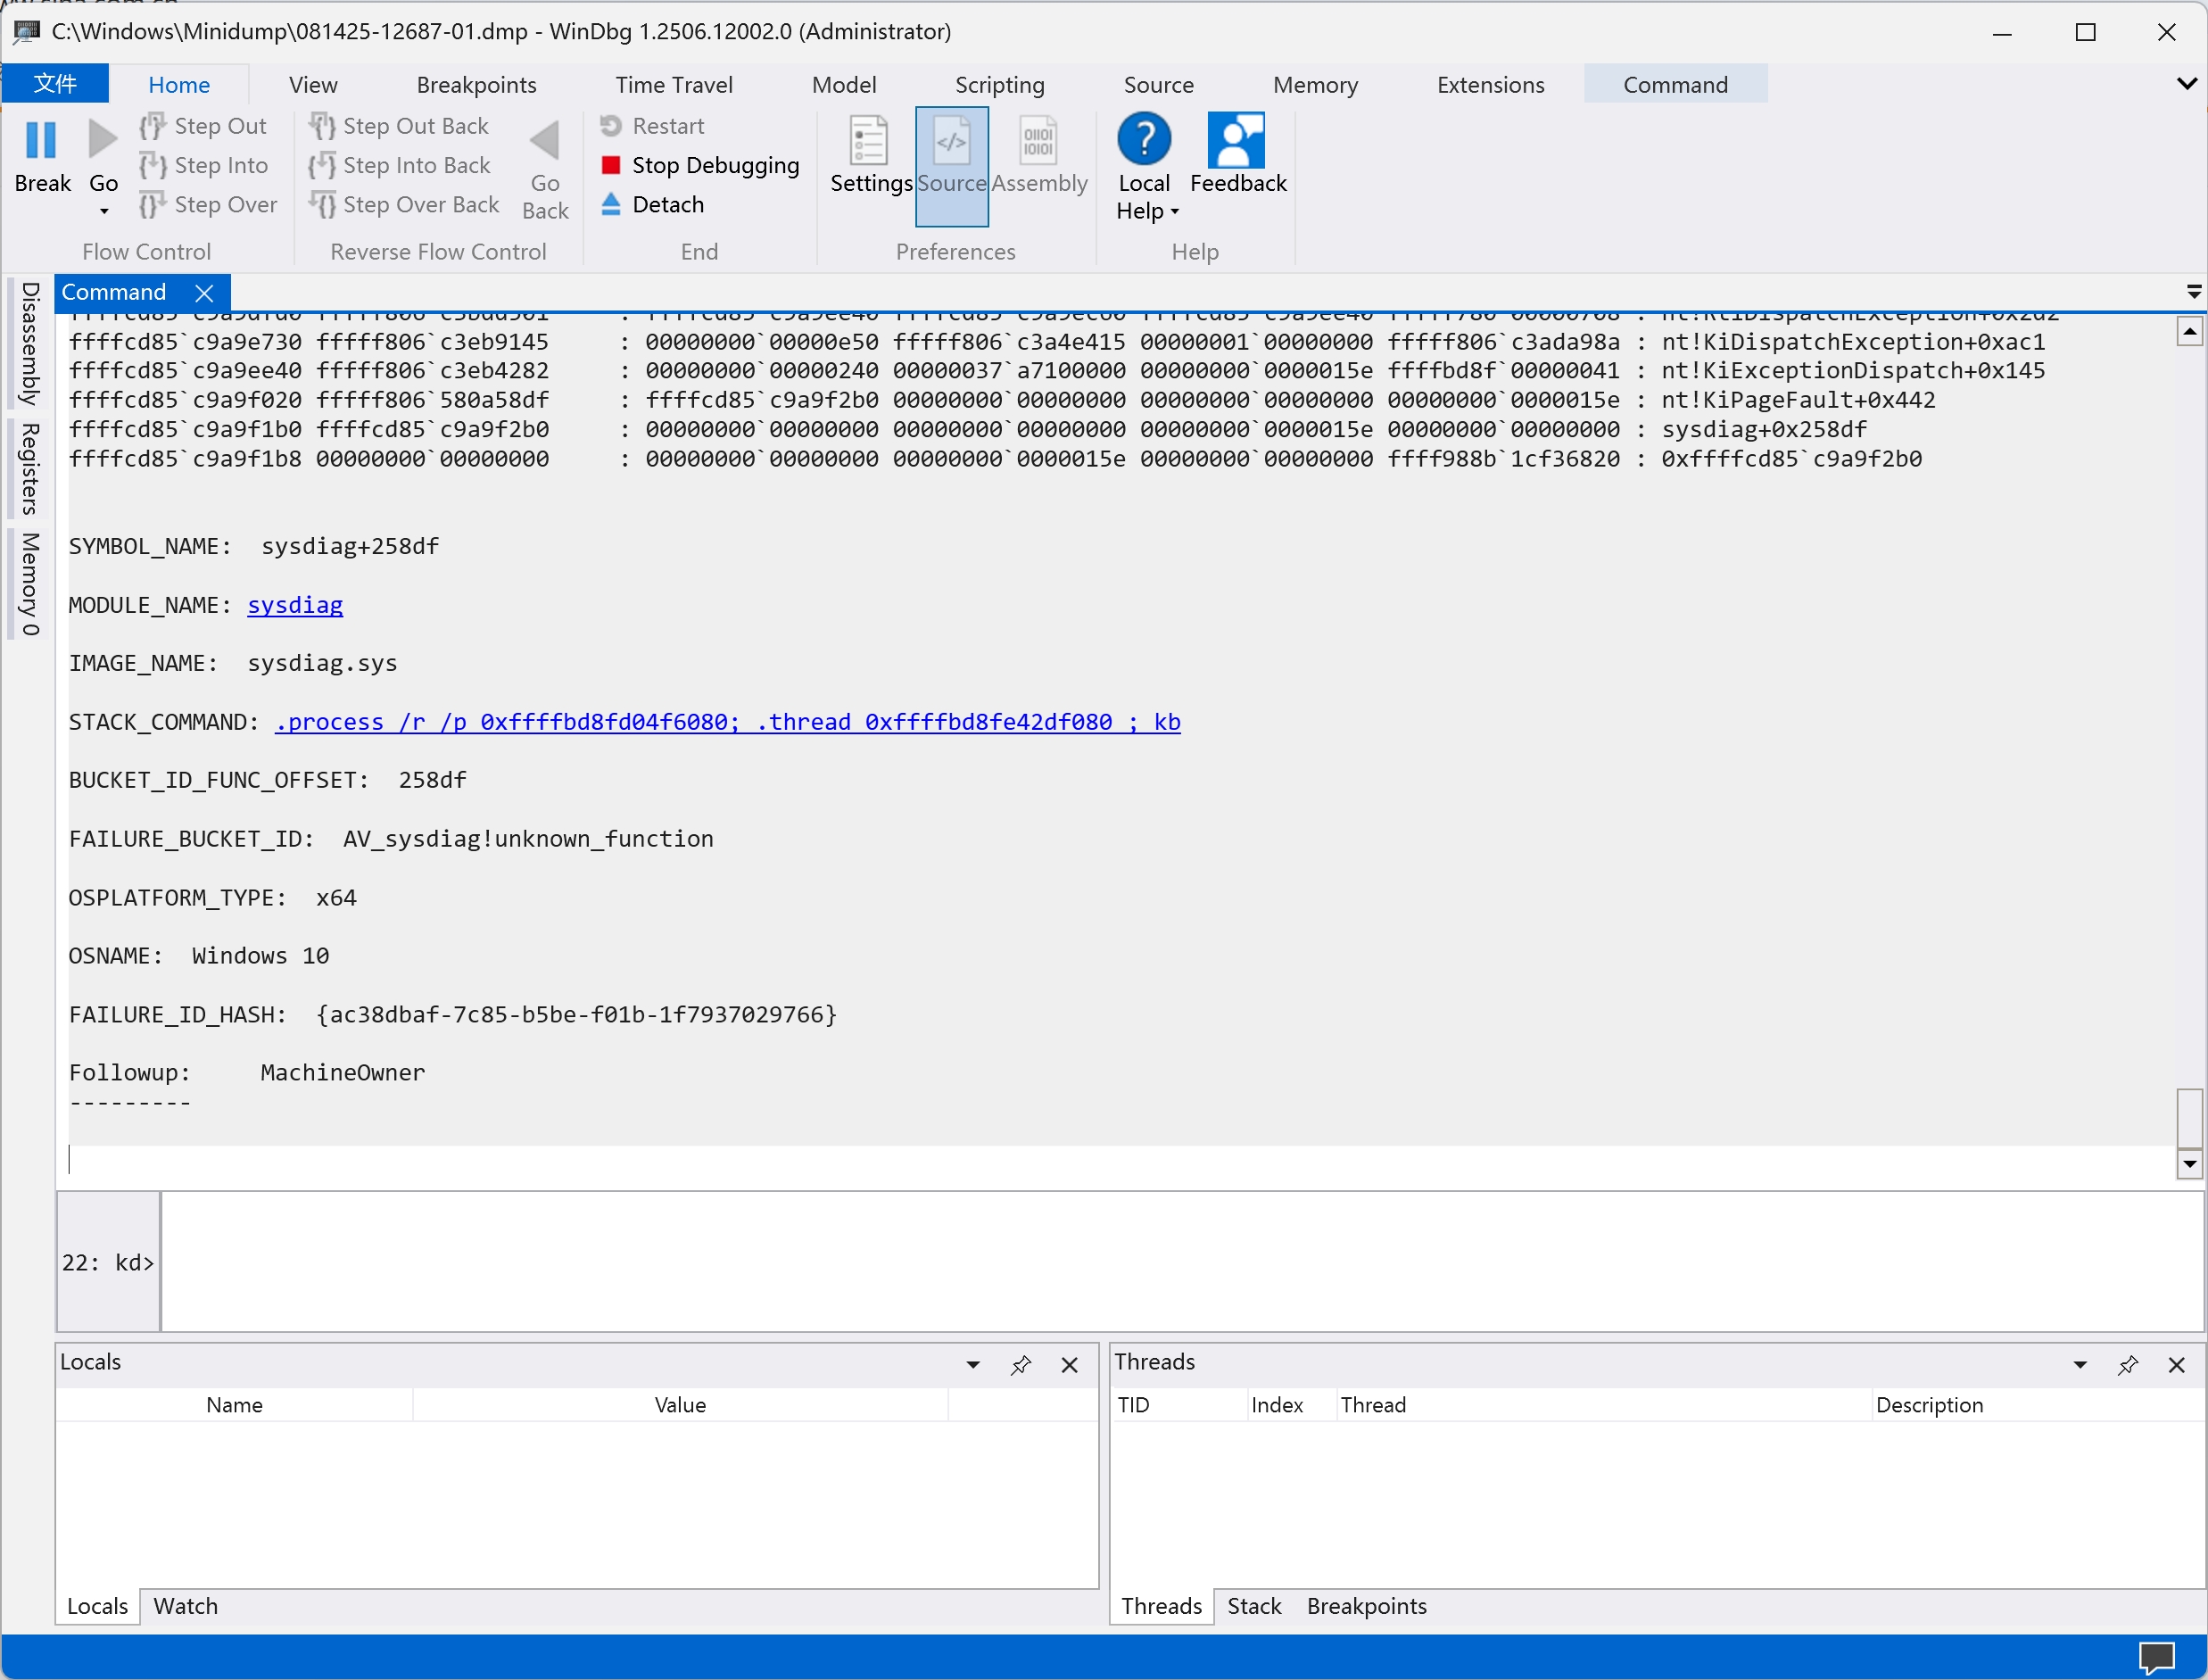Click the Detach icon
This screenshot has height=1680, width=2208.
click(611, 204)
